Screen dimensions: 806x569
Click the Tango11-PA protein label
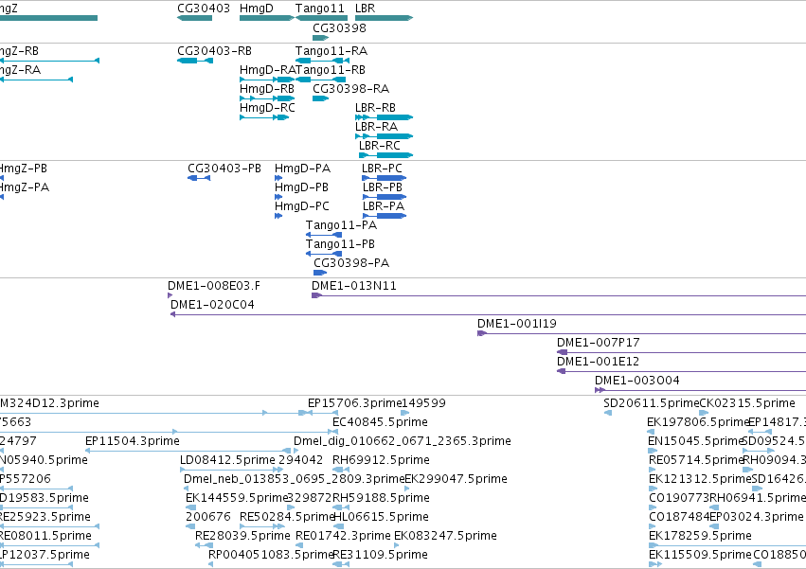[341, 225]
